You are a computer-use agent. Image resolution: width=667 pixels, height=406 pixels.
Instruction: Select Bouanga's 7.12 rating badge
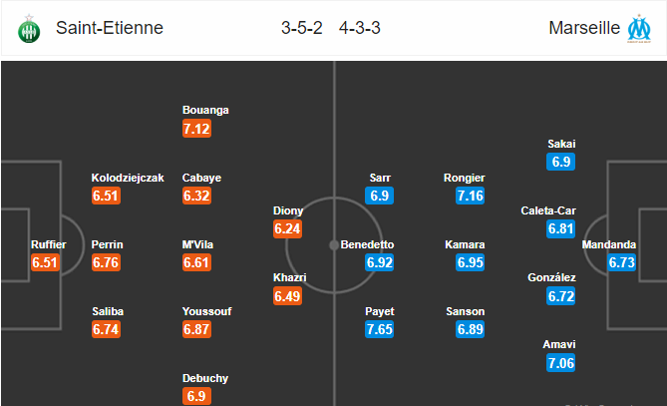coord(196,129)
